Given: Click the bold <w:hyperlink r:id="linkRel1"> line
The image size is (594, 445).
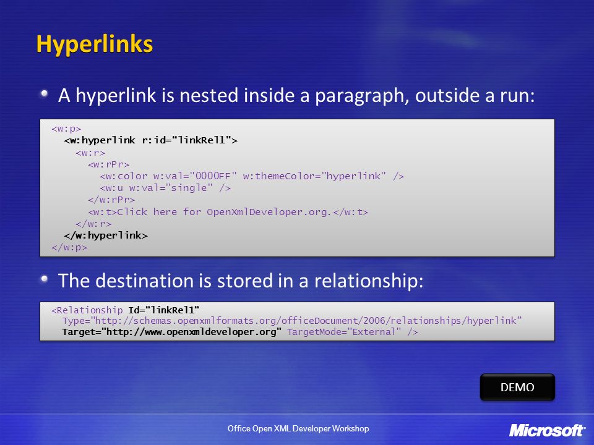Looking at the screenshot, I should click(151, 140).
